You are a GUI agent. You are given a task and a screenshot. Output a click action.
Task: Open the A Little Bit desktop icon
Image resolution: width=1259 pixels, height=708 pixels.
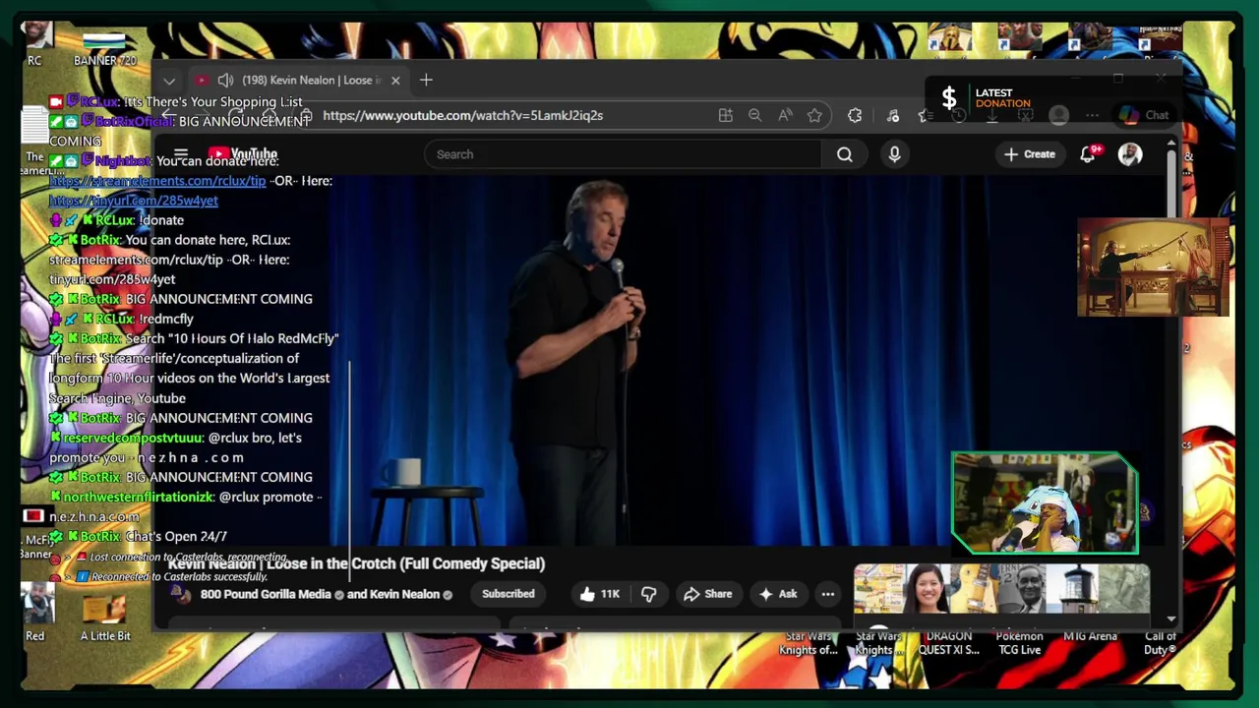[x=105, y=618]
